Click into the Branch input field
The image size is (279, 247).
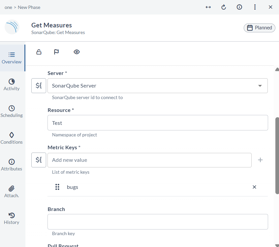[158, 222]
